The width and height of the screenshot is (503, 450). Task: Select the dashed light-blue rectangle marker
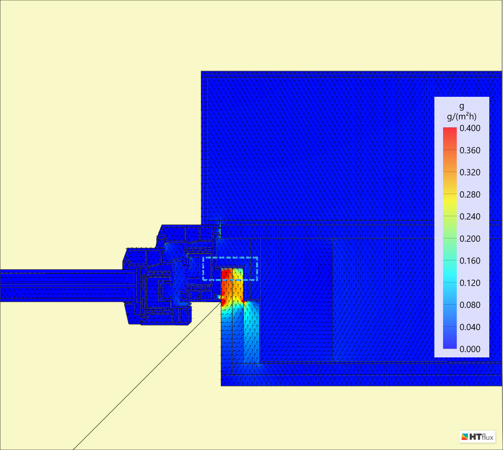pyautogui.click(x=230, y=258)
